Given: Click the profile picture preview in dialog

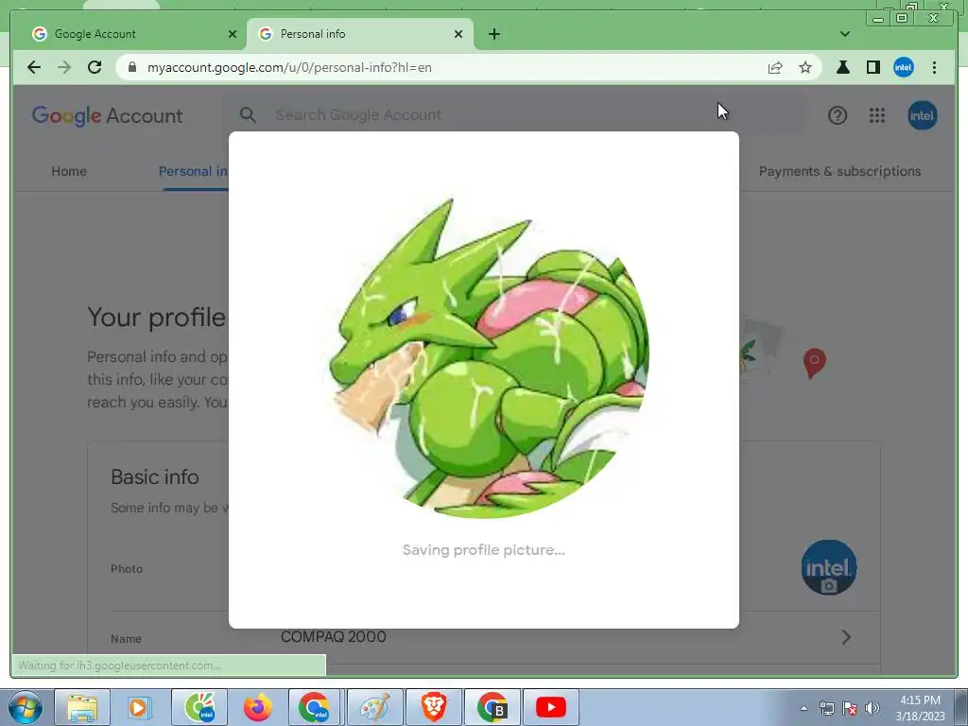Looking at the screenshot, I should click(x=483, y=358).
